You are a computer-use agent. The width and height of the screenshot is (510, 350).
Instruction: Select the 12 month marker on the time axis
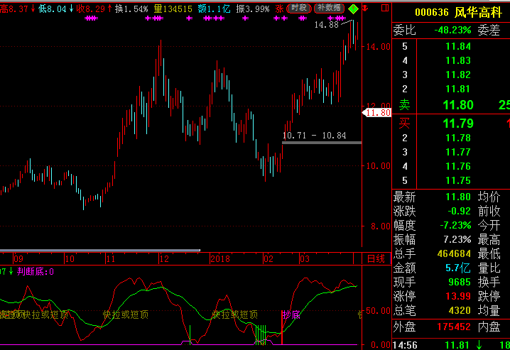[x=164, y=259]
